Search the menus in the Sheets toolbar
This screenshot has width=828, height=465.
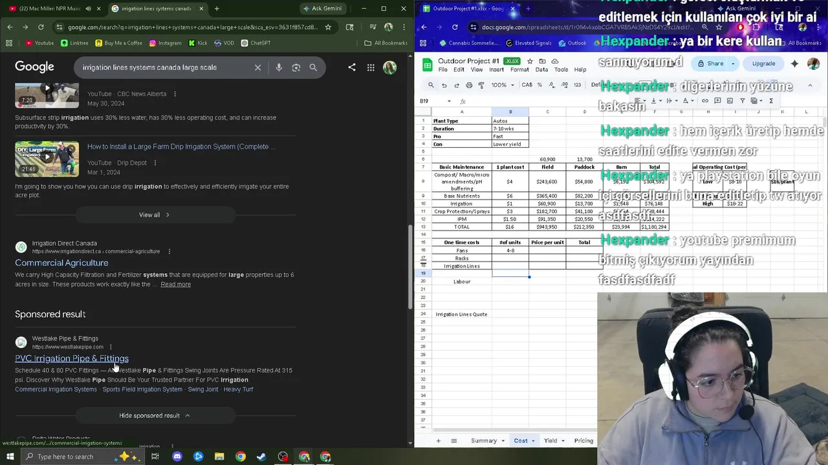point(431,85)
